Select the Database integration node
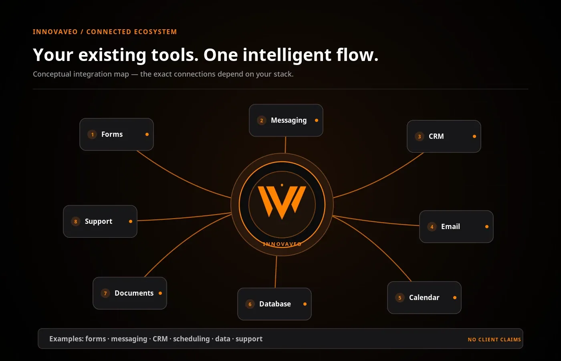The height and width of the screenshot is (361, 561). [274, 304]
